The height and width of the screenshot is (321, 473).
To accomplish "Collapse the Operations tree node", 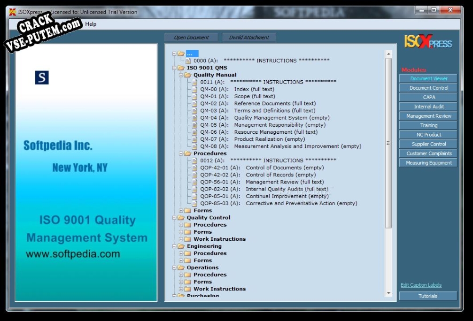I will pos(174,267).
